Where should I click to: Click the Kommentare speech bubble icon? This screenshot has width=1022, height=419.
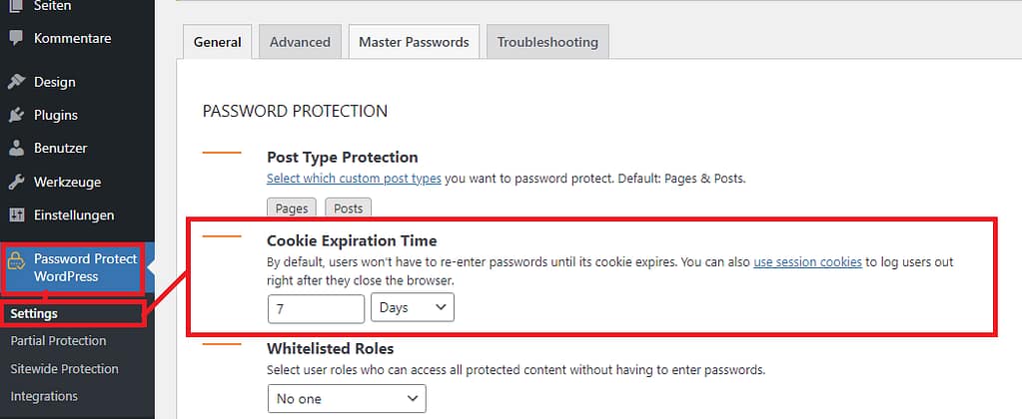pos(16,39)
